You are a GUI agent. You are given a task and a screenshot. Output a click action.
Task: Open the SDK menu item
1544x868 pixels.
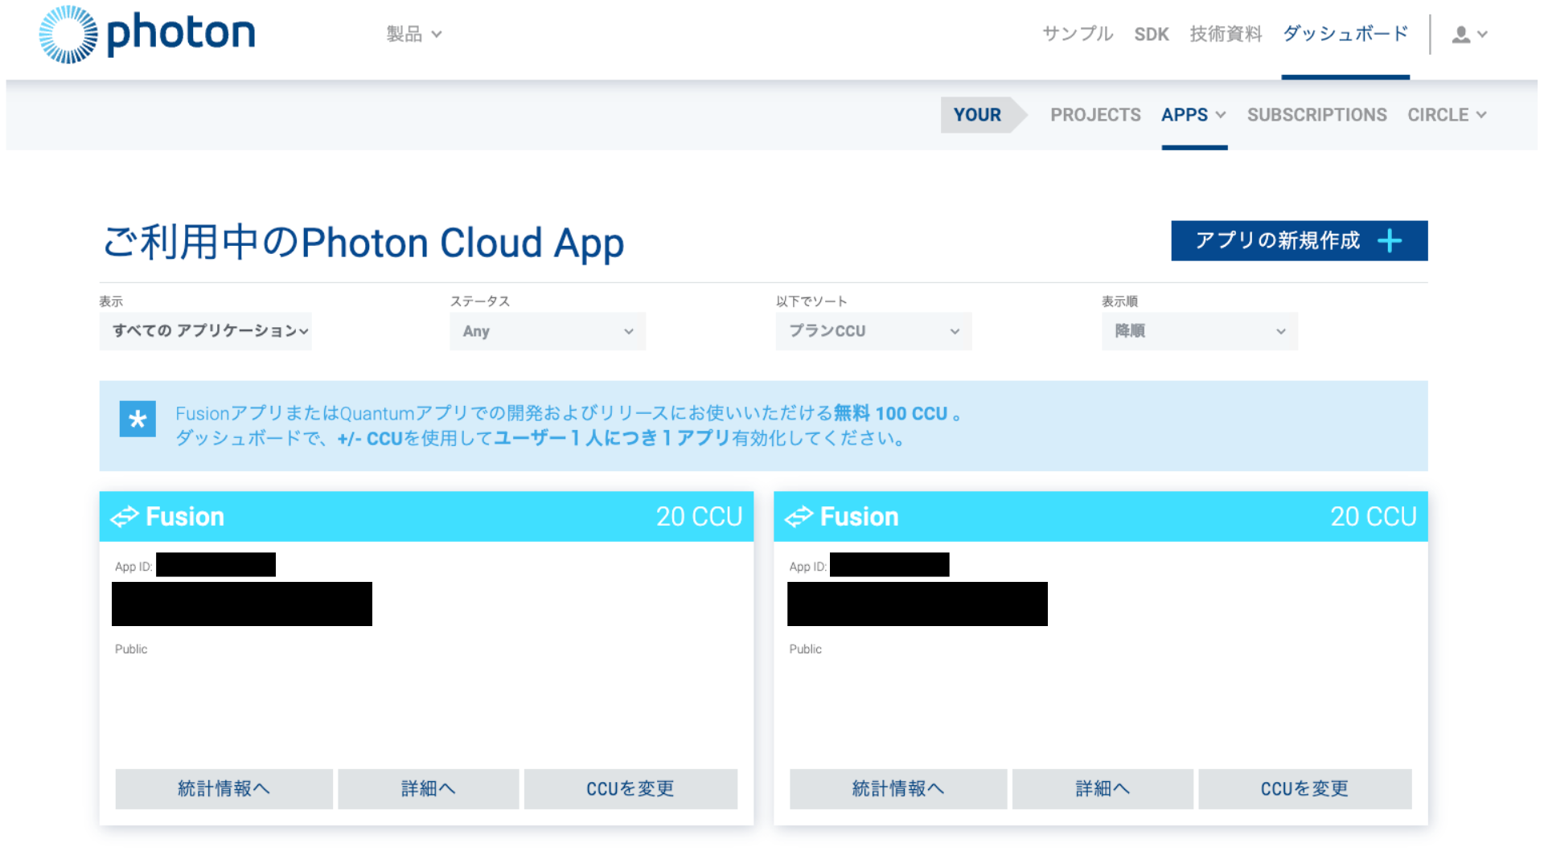point(1152,34)
